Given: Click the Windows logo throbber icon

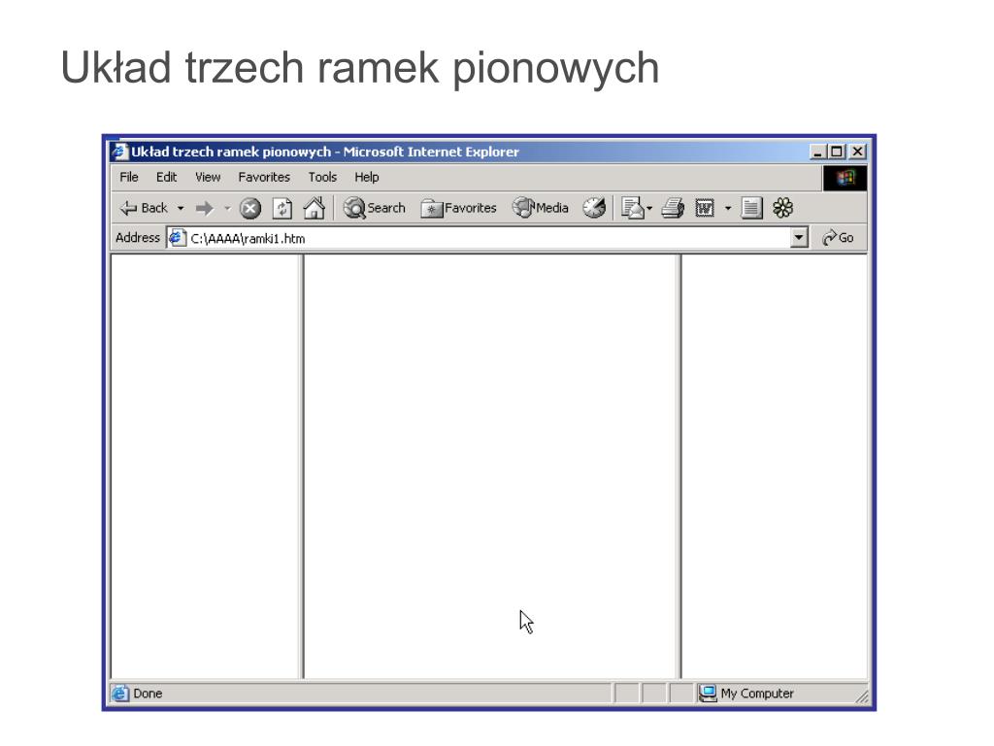Looking at the screenshot, I should pyautogui.click(x=845, y=178).
